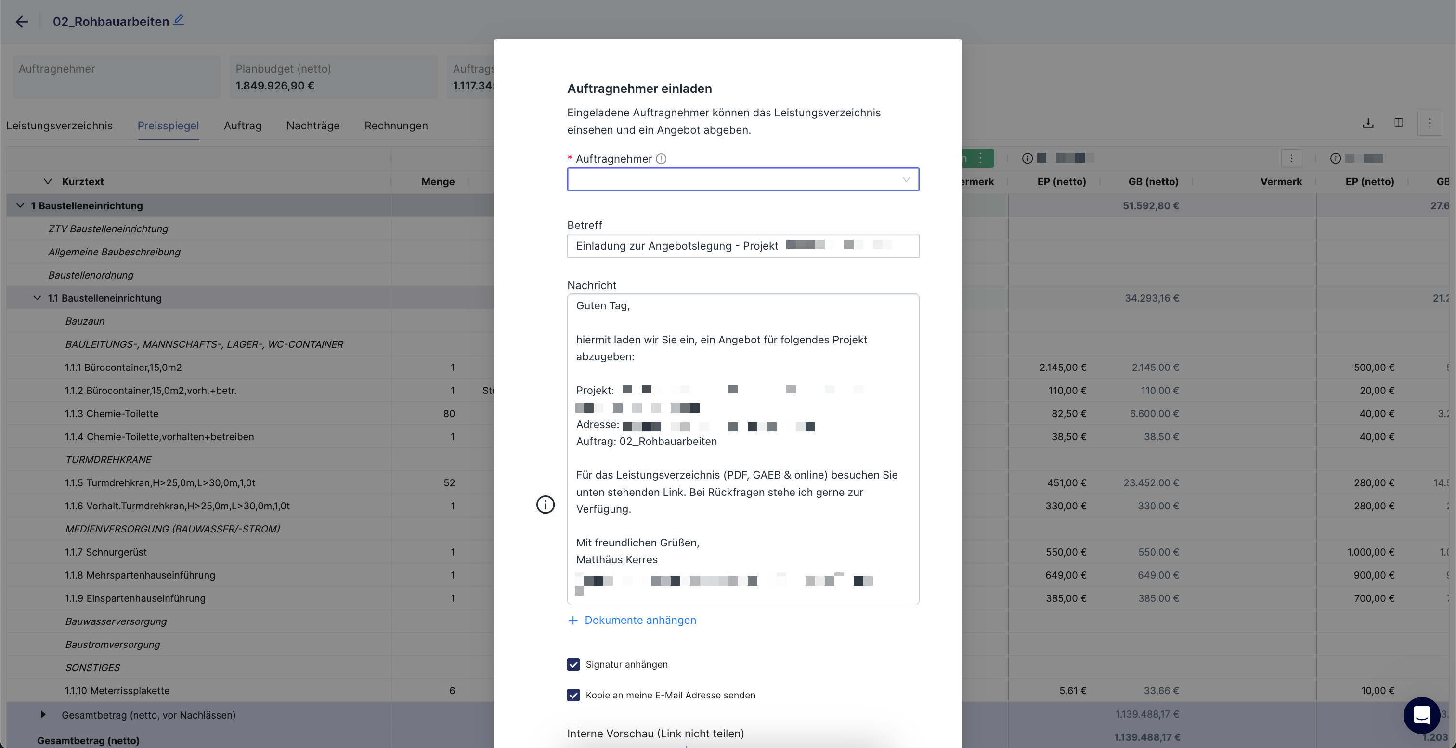
Task: Collapse the 1 Baustelleneinrichtung group
Action: [20, 205]
